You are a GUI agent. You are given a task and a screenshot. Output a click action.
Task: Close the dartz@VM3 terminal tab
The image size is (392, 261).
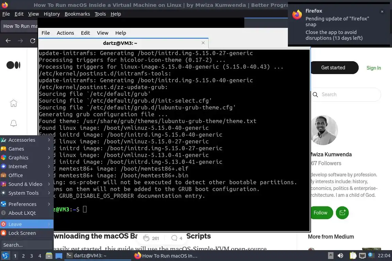click(x=203, y=43)
